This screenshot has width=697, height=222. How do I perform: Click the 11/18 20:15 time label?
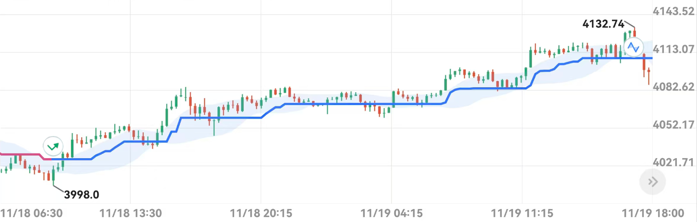coord(261,214)
